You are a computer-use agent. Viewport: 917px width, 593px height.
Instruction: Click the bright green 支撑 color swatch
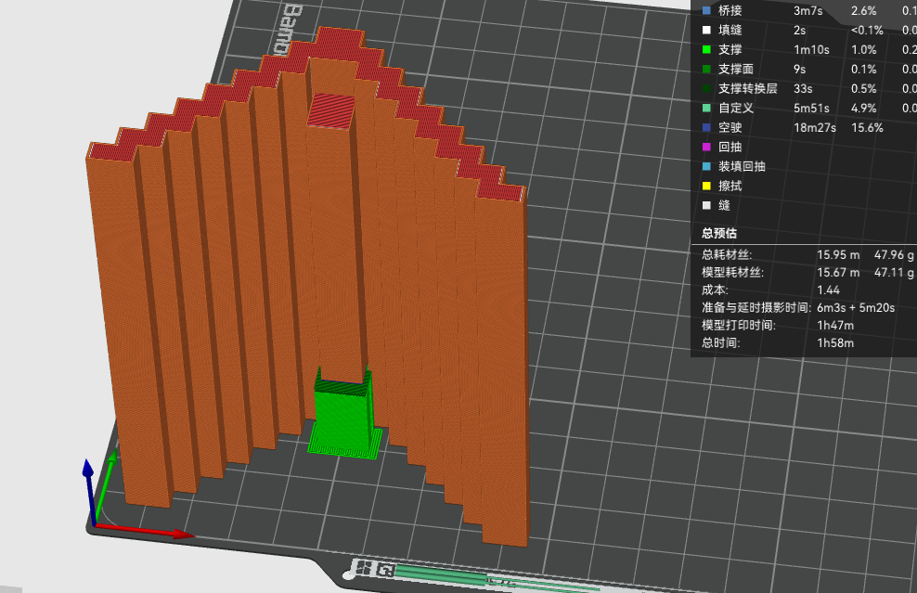click(706, 50)
